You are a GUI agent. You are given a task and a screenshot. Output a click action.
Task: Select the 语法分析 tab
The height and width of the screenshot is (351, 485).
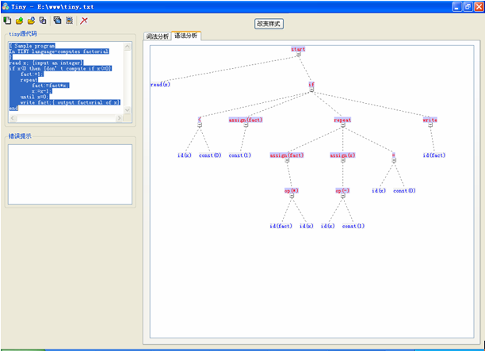click(x=186, y=36)
